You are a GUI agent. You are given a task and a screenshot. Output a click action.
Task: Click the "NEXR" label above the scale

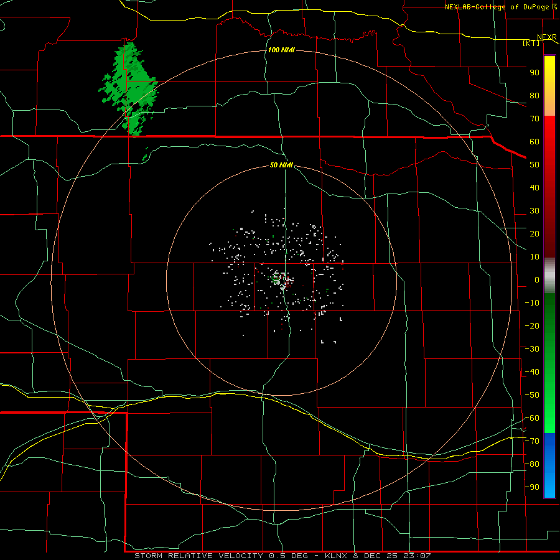tap(546, 37)
